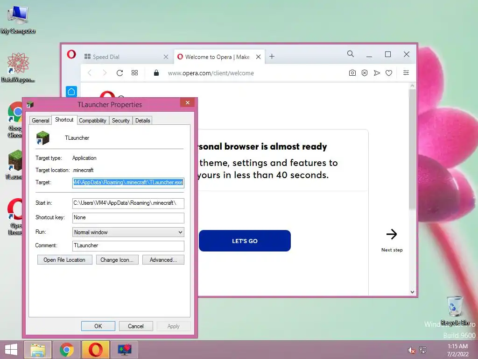This screenshot has height=359, width=478.
Task: Click the send to My Flow icon
Action: pos(377,73)
